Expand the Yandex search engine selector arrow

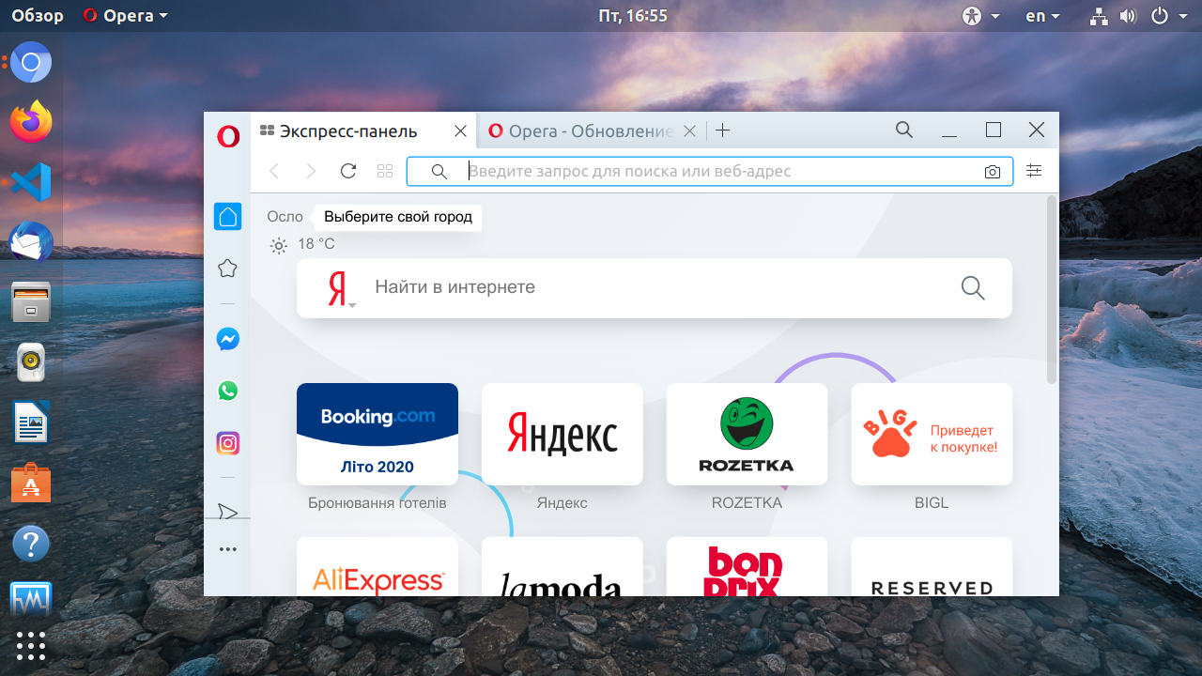click(352, 304)
